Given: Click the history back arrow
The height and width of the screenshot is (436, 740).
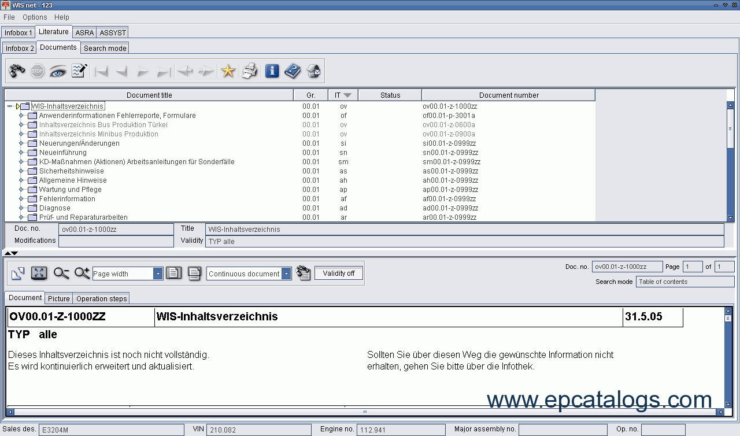Looking at the screenshot, I should tap(185, 71).
